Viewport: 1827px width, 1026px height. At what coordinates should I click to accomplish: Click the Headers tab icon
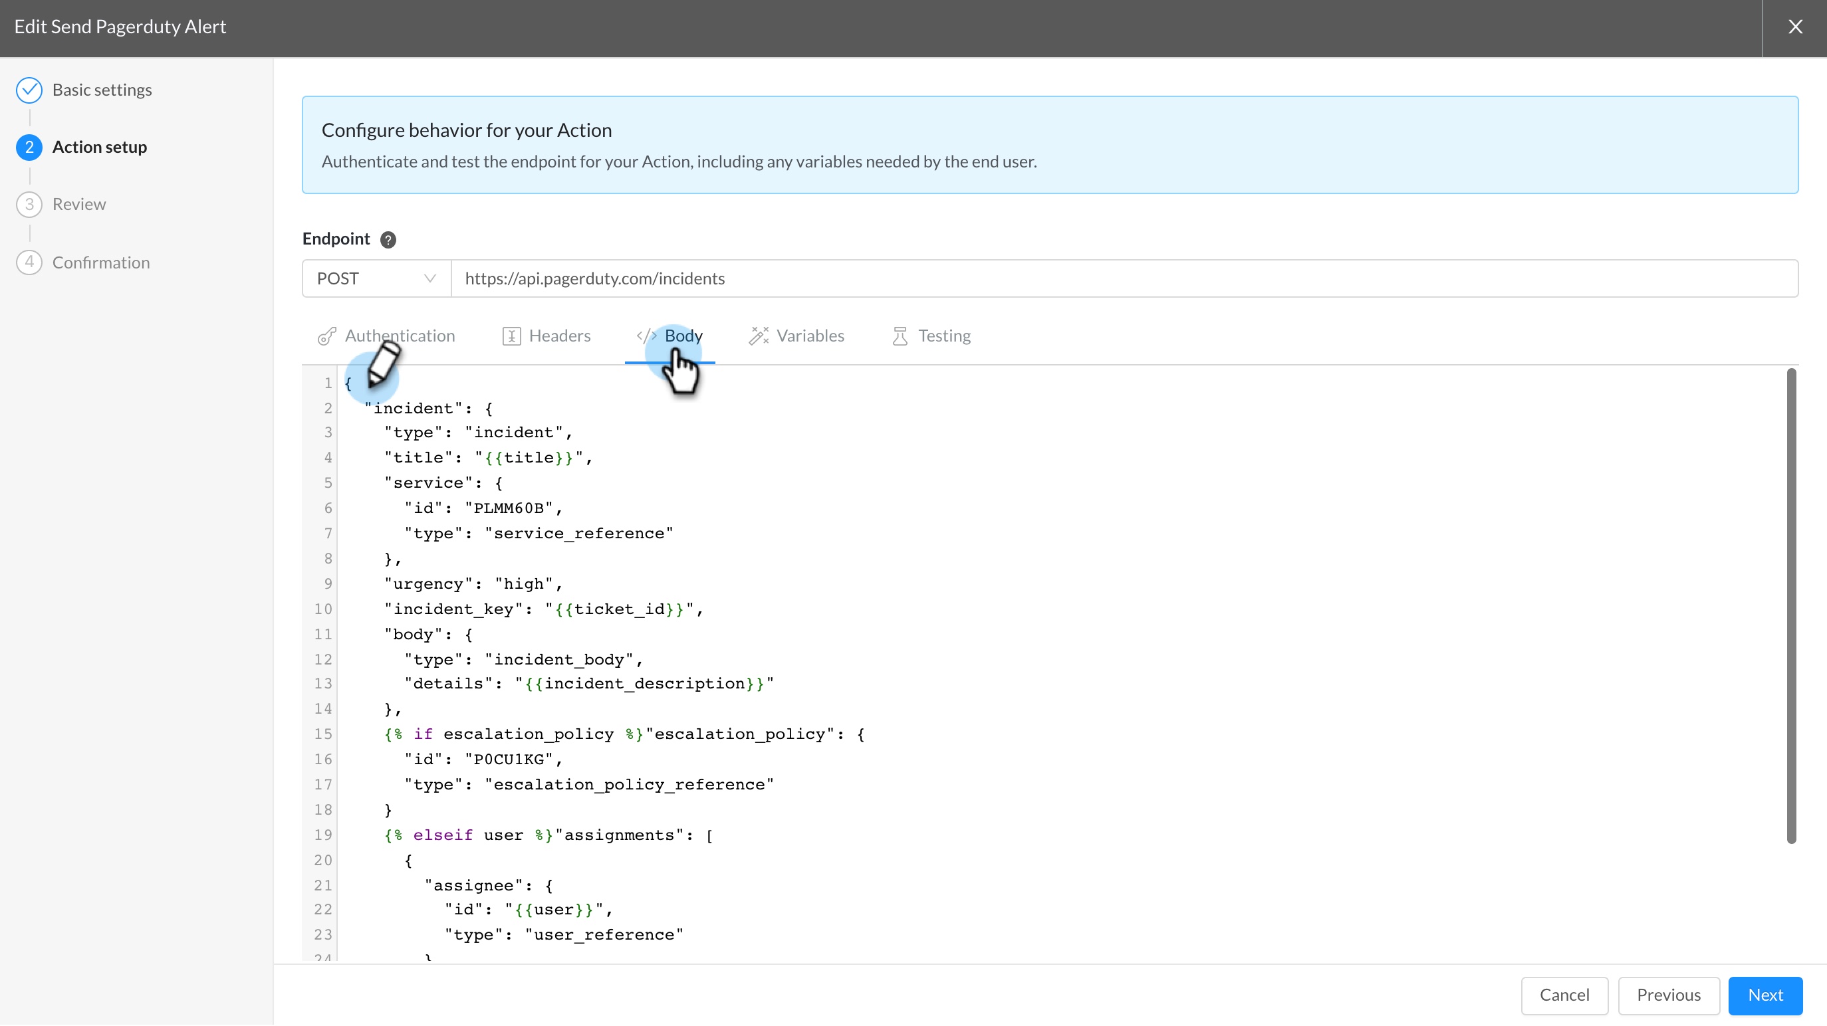point(511,336)
